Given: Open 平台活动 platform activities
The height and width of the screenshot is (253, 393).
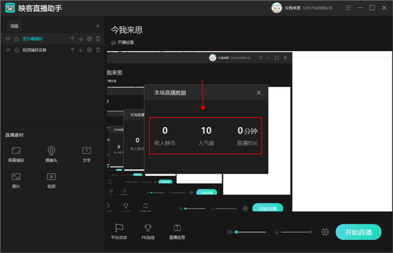Looking at the screenshot, I should coord(119,231).
